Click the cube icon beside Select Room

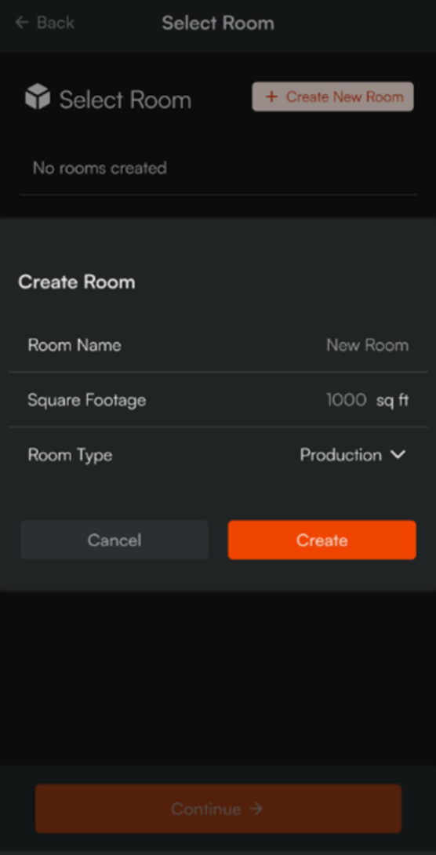point(38,97)
